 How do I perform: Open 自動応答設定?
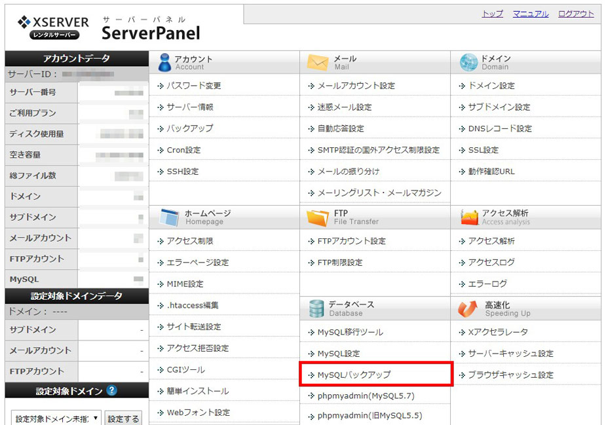341,128
